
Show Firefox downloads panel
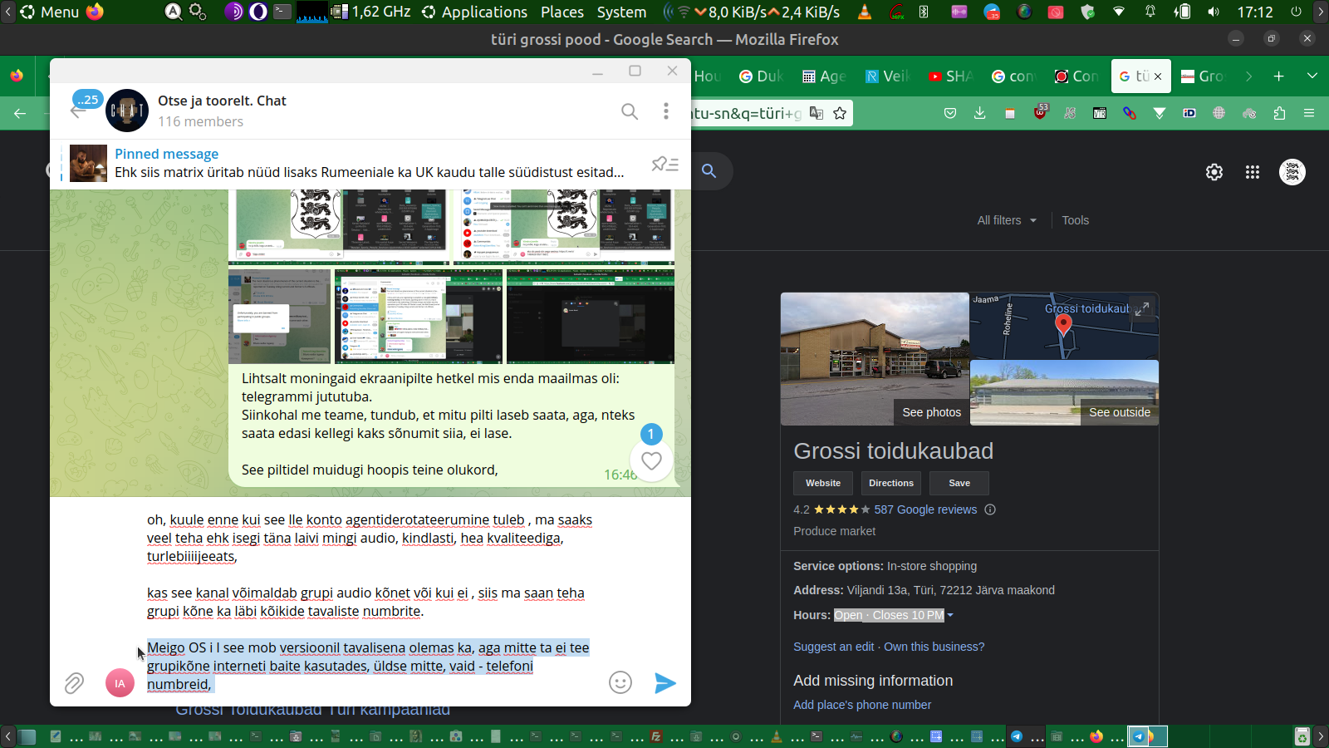[980, 113]
